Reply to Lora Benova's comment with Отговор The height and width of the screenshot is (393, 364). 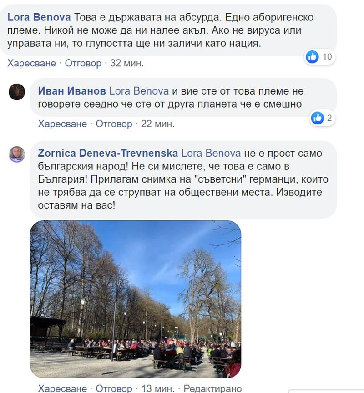click(83, 63)
